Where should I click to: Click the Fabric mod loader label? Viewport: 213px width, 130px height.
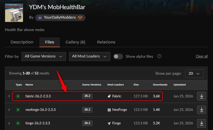117,96
